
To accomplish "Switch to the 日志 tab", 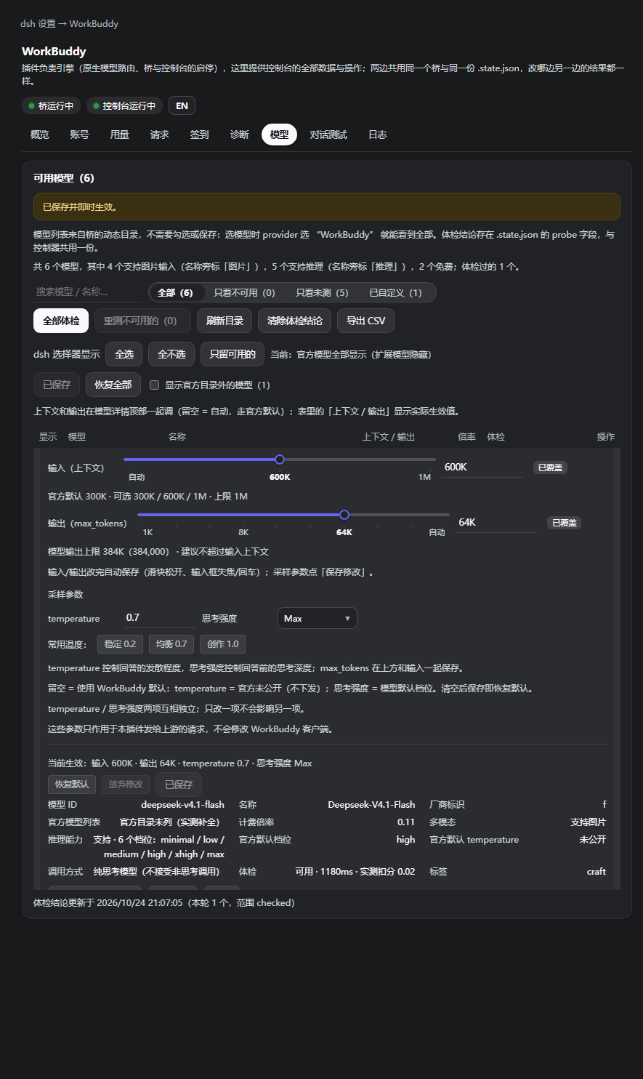I will tap(378, 135).
